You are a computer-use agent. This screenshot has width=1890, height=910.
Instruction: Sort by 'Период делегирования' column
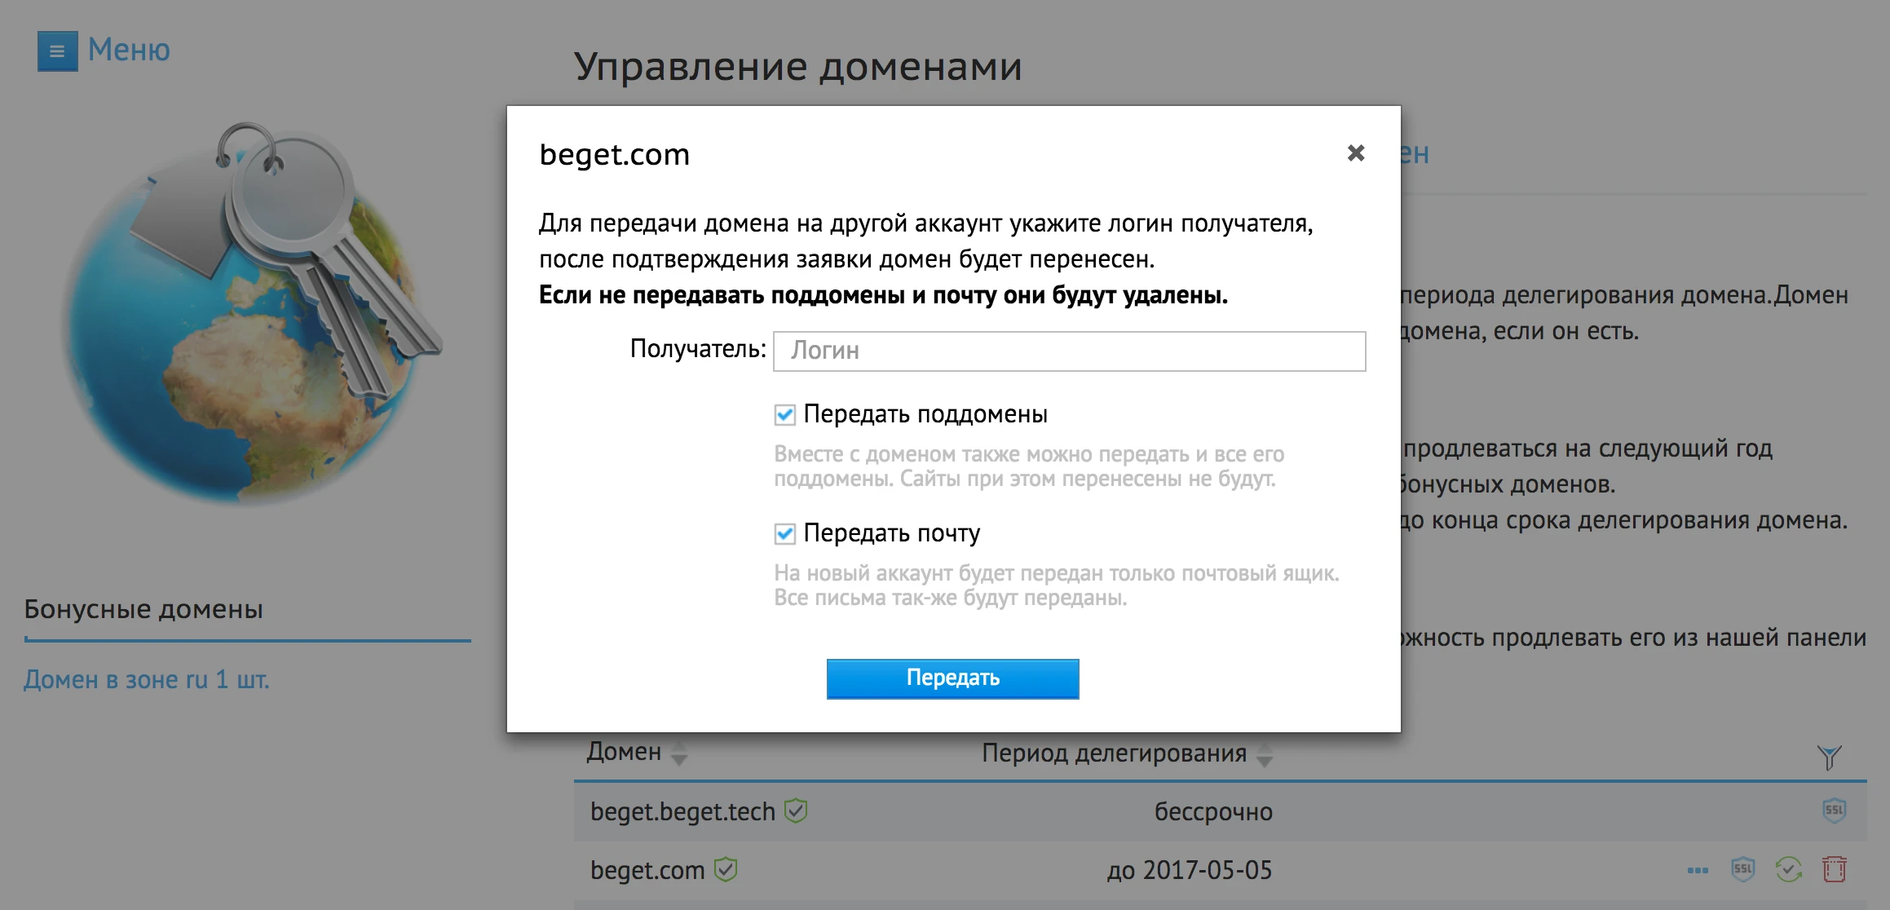click(x=1263, y=756)
